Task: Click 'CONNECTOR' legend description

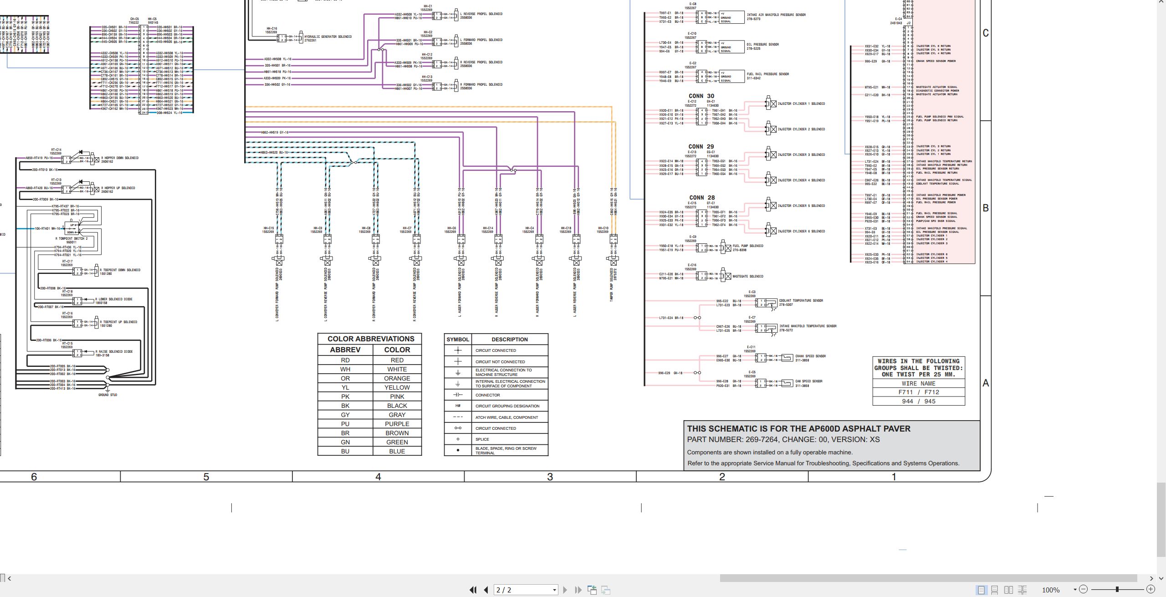Action: [x=488, y=395]
